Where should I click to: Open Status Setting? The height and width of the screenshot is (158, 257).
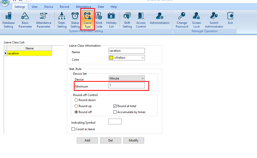click(75, 20)
